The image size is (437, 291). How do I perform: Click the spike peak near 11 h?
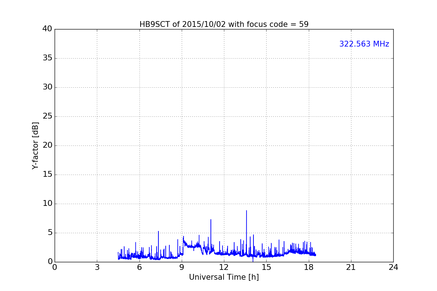(x=211, y=219)
